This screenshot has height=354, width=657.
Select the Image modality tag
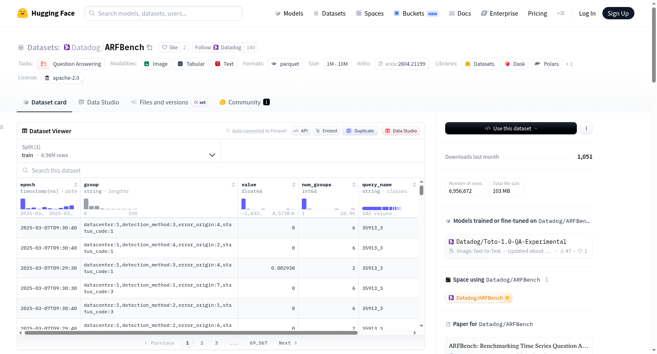156,64
